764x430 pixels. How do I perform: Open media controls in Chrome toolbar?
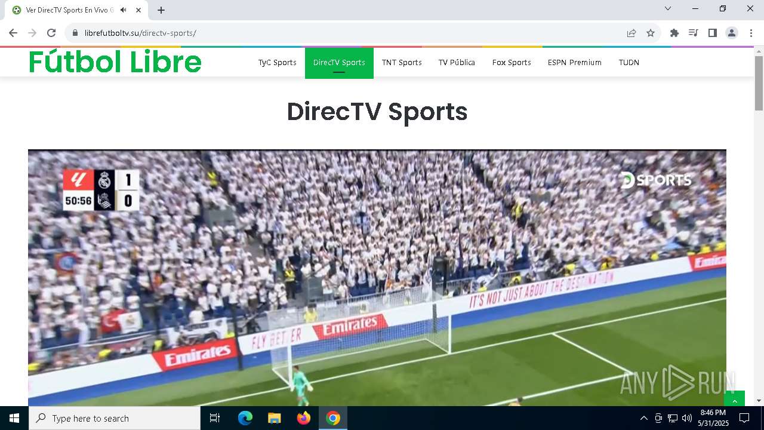coord(694,33)
